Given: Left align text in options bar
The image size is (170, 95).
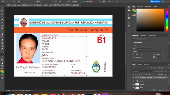Looking at the screenshot, I should [x=85, y=2].
